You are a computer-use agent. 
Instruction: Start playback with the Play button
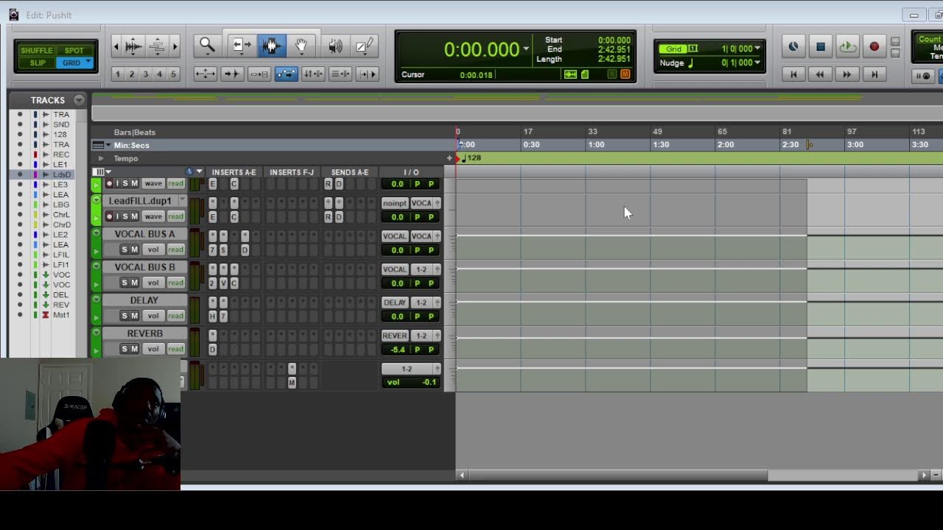pyautogui.click(x=847, y=46)
